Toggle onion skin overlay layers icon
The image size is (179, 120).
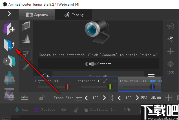[x=26, y=26]
